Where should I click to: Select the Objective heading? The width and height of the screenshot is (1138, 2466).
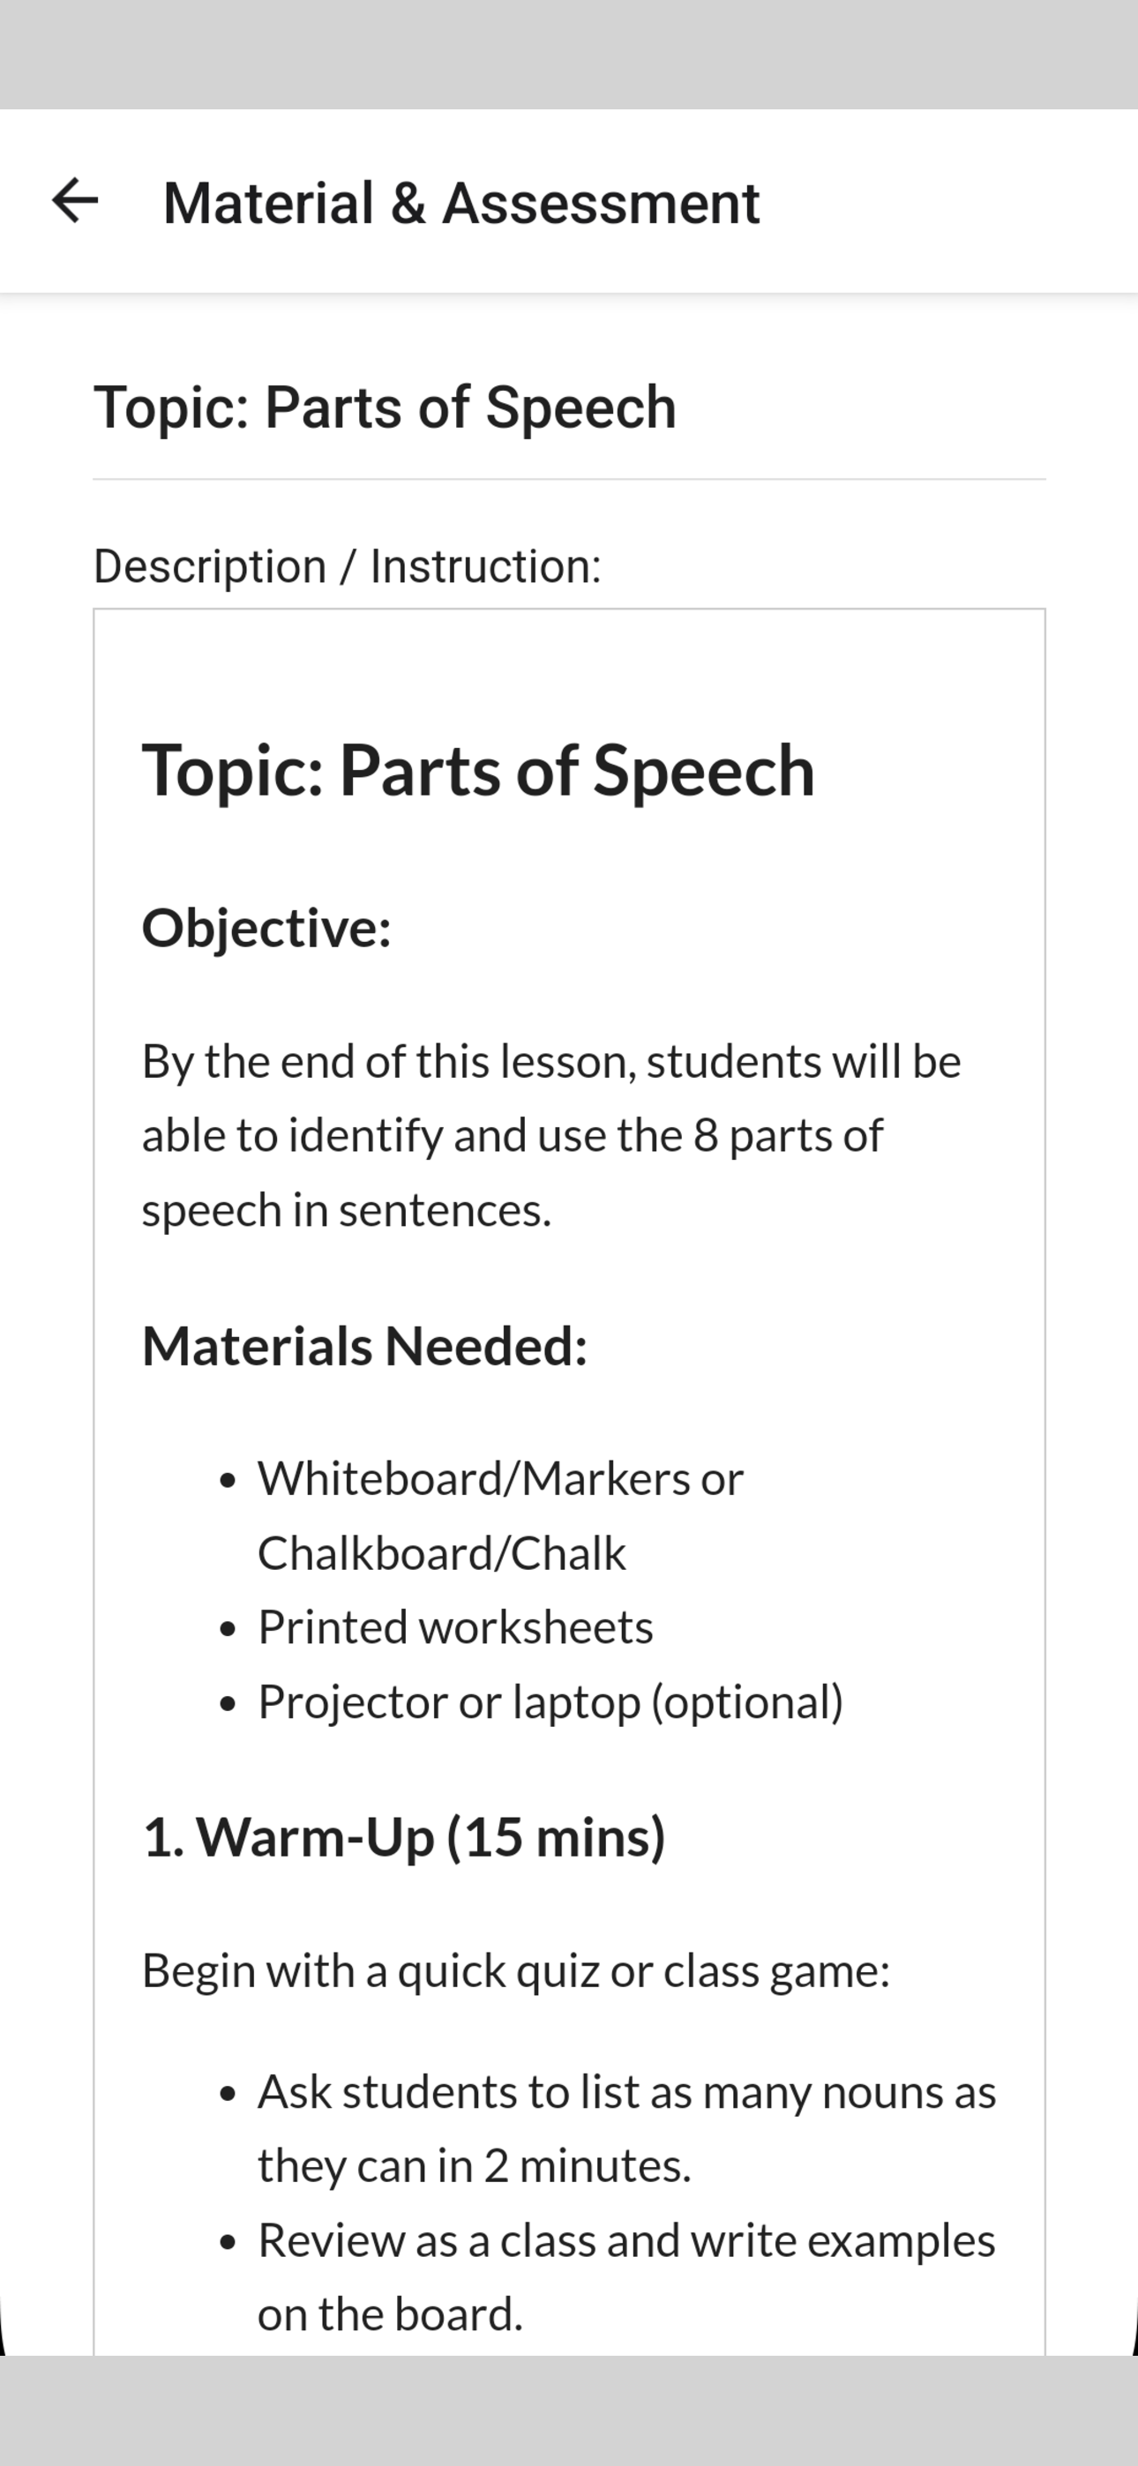pyautogui.click(x=266, y=929)
